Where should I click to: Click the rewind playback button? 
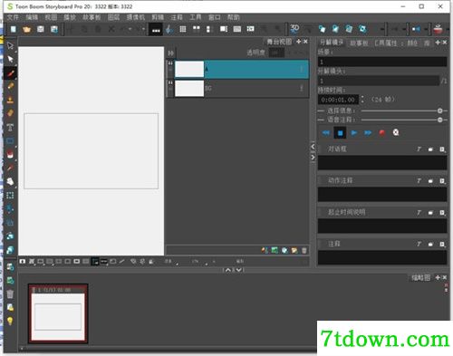[326, 133]
